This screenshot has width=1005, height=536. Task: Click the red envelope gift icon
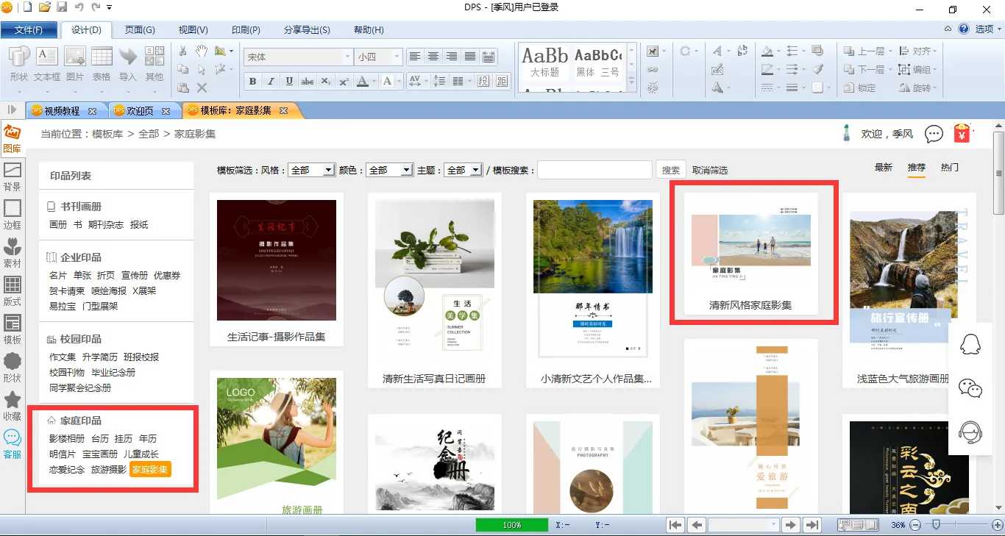pos(962,134)
